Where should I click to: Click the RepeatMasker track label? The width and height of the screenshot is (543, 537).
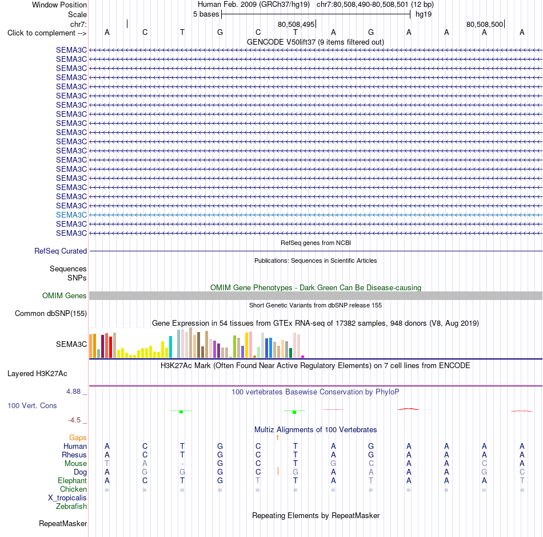click(x=63, y=523)
